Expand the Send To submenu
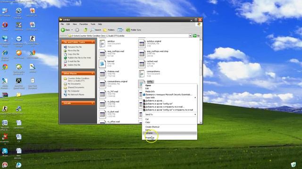The image size is (302, 169). tap(170, 115)
